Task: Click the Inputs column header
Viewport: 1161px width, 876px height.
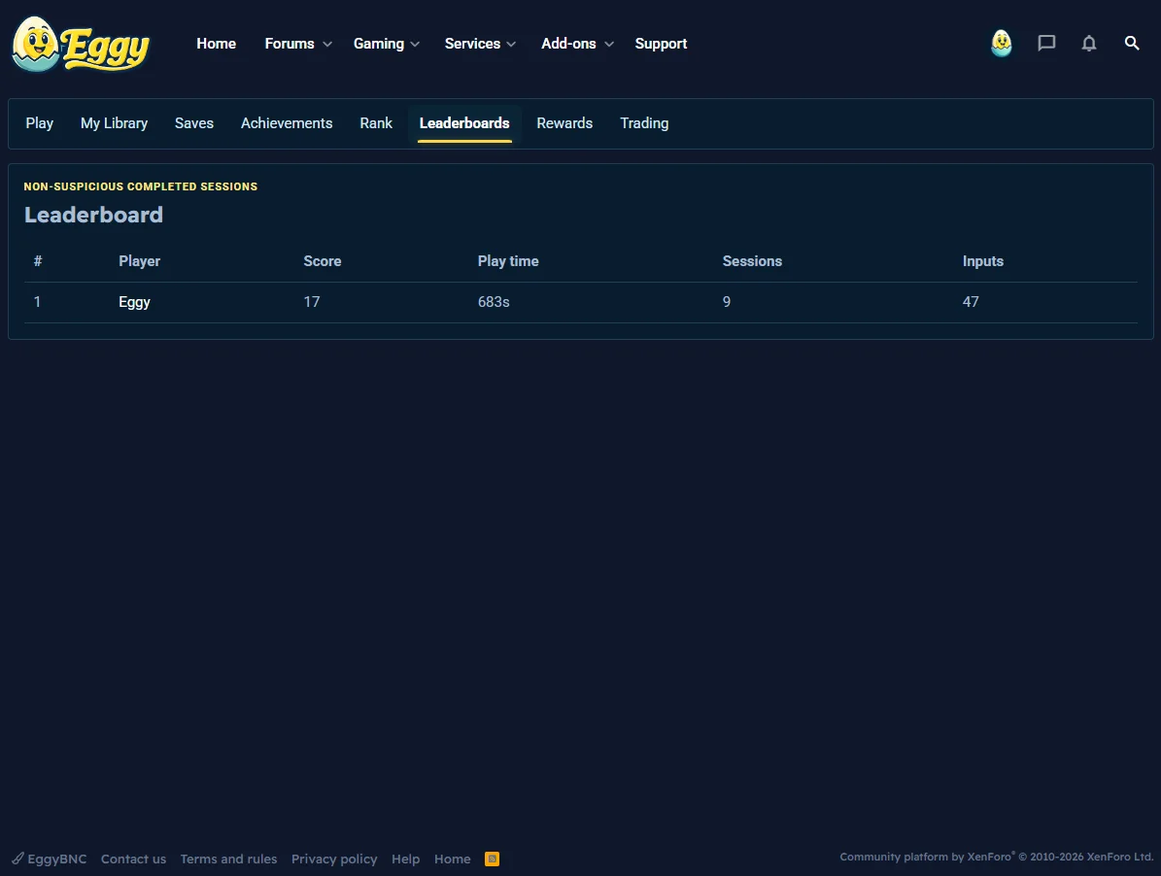Action: pos(982,261)
